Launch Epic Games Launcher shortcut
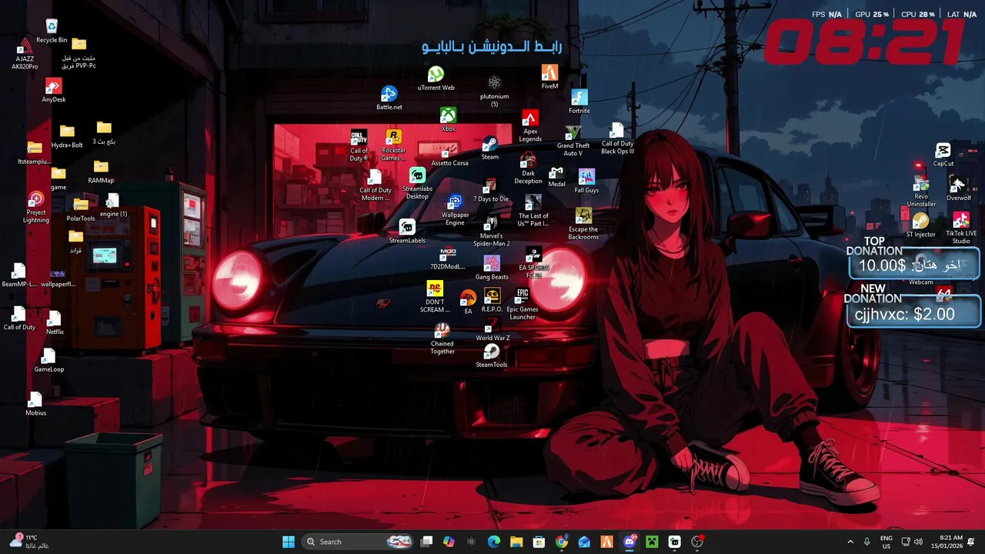The width and height of the screenshot is (985, 554). tap(523, 305)
